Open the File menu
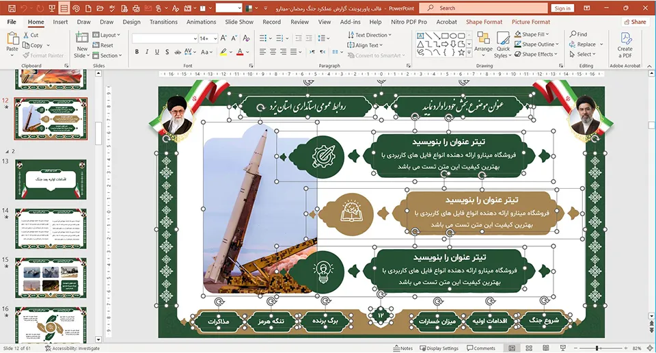 [12, 22]
